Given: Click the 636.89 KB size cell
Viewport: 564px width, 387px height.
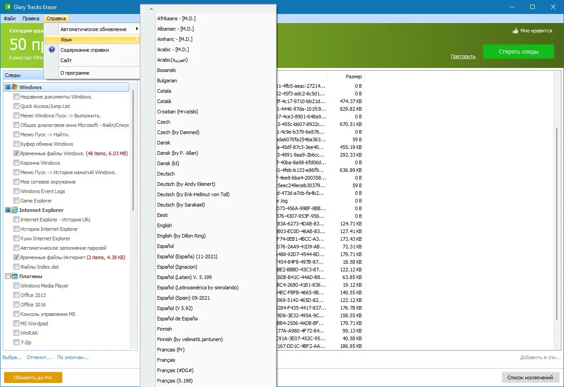Looking at the screenshot, I should pos(352,170).
